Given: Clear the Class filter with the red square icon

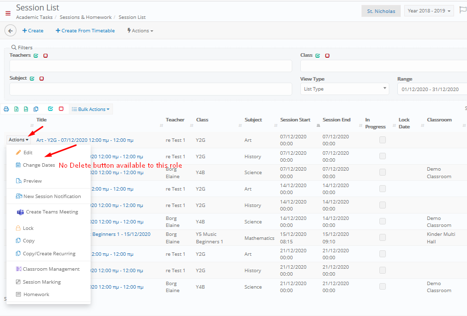Looking at the screenshot, I should [327, 55].
